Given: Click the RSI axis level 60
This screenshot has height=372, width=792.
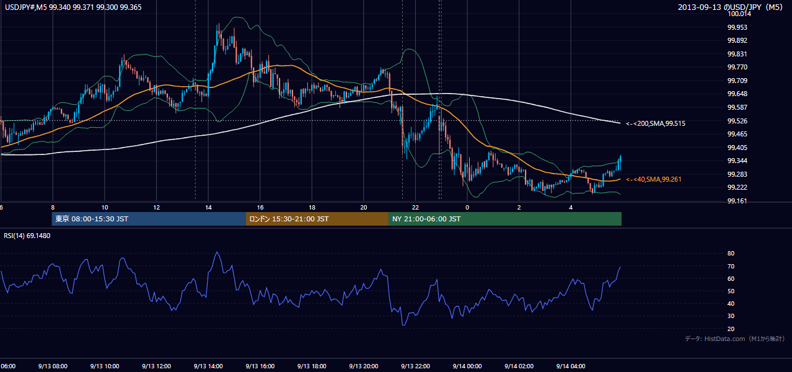Looking at the screenshot, I should [x=731, y=278].
